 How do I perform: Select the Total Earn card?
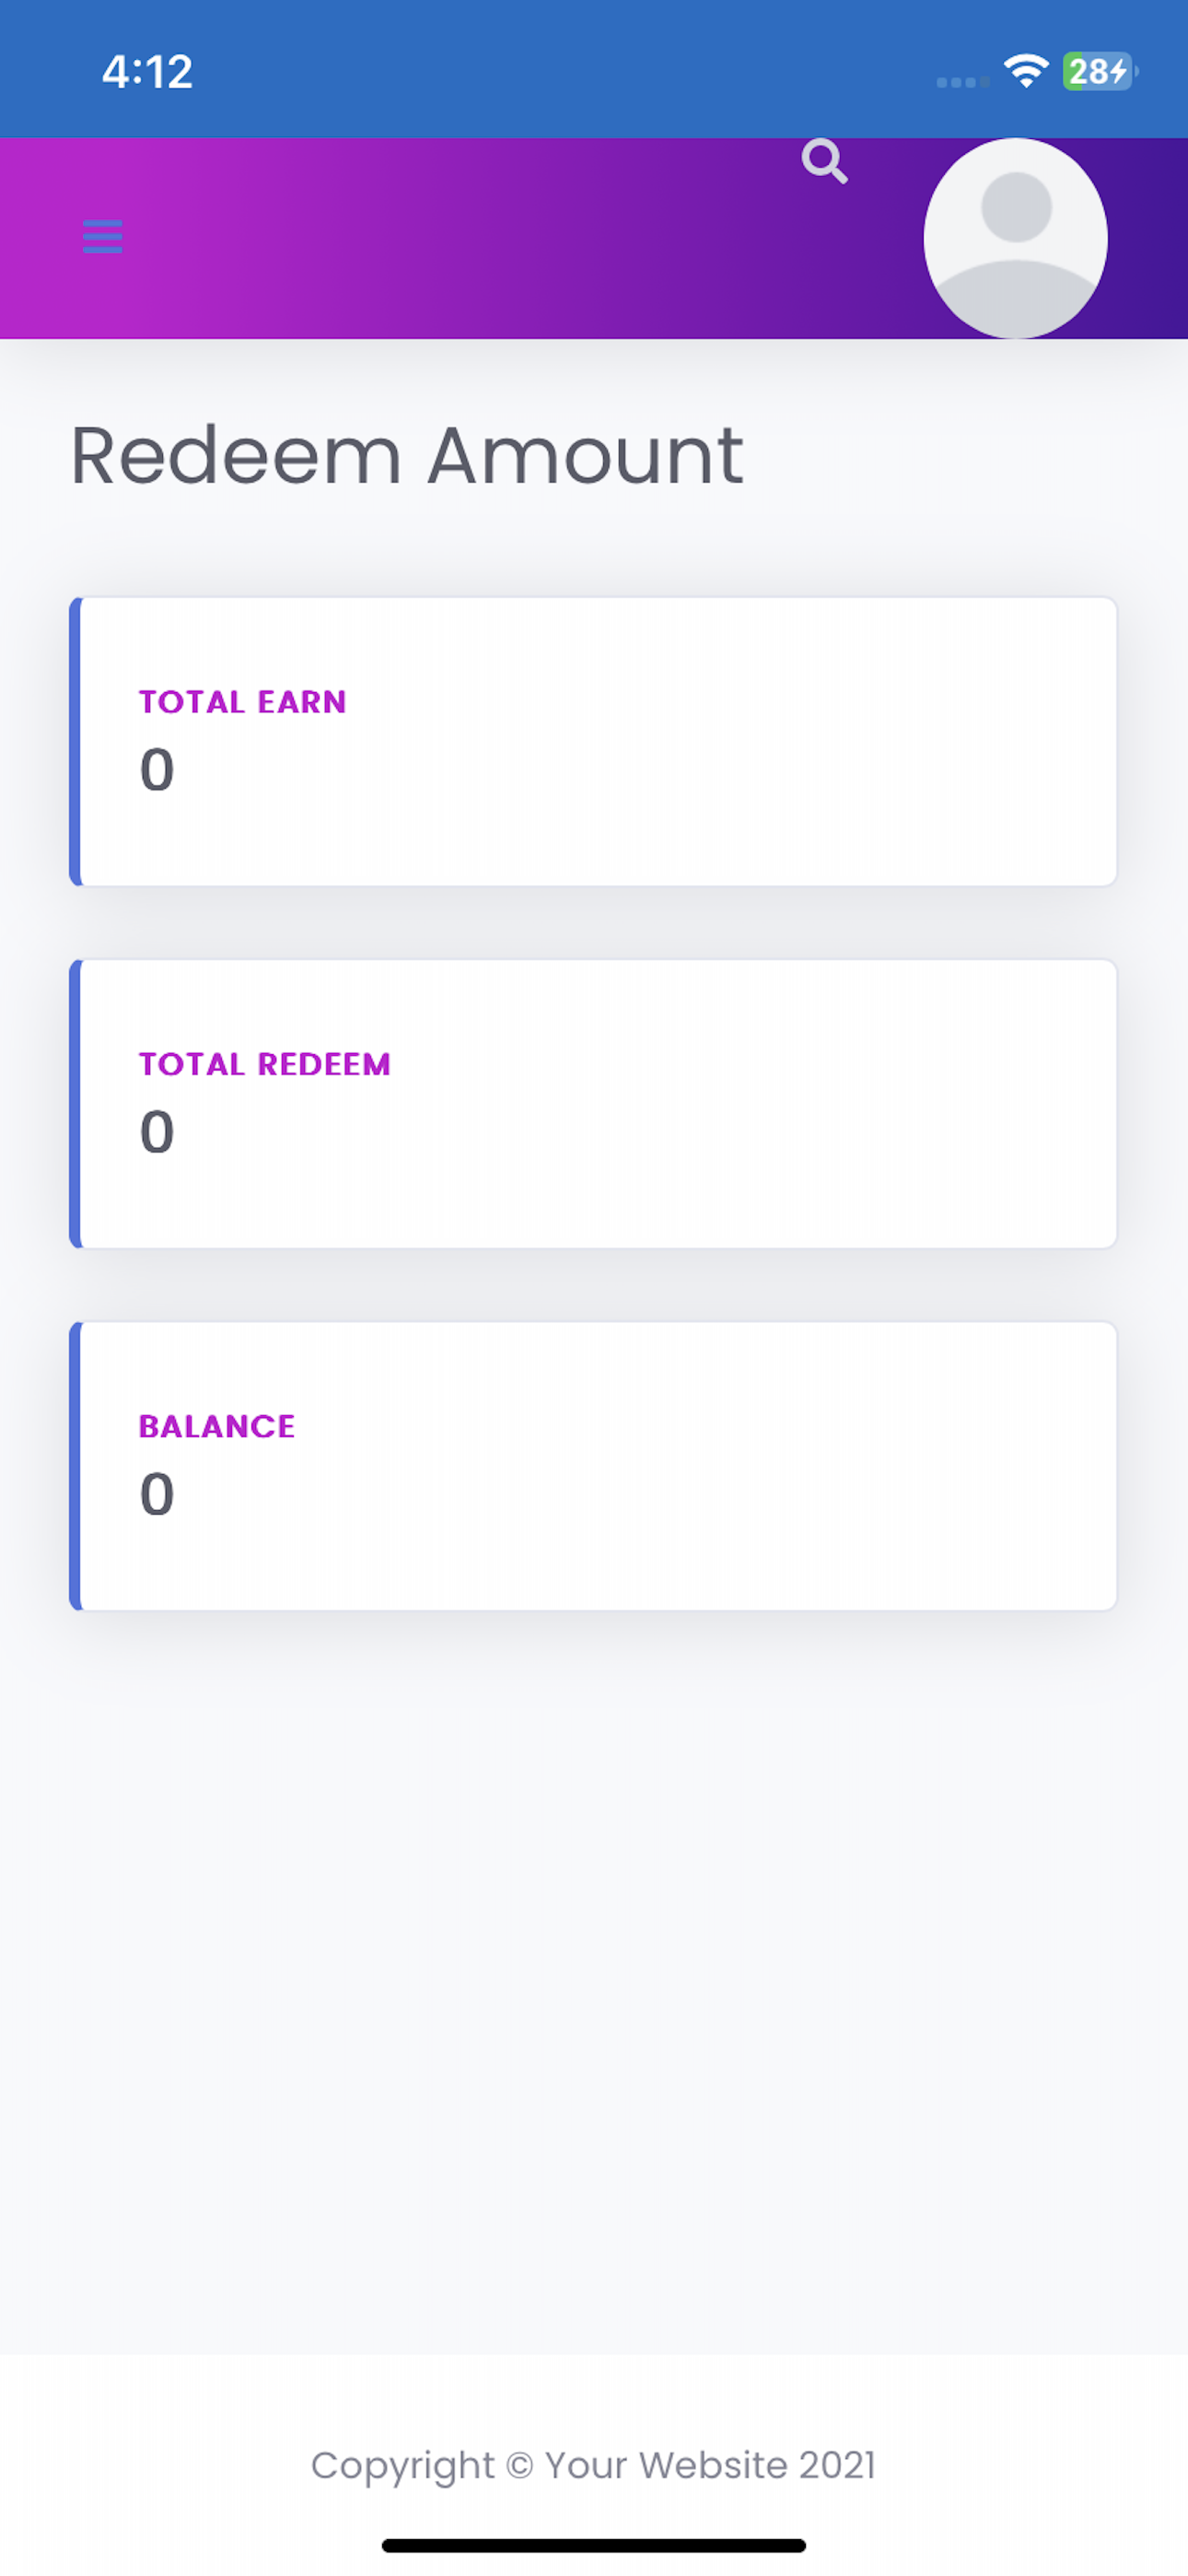point(593,741)
